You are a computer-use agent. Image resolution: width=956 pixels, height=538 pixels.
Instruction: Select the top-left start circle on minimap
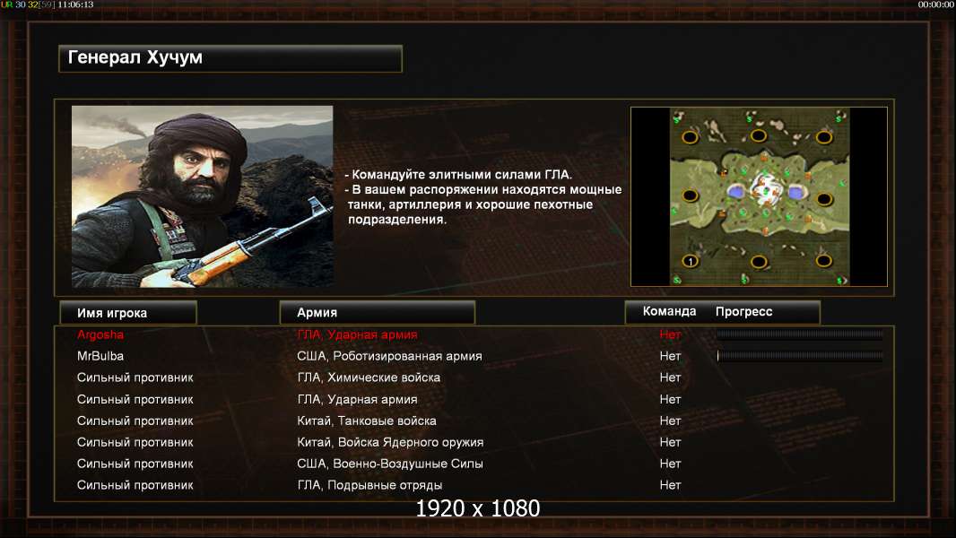[x=691, y=137]
